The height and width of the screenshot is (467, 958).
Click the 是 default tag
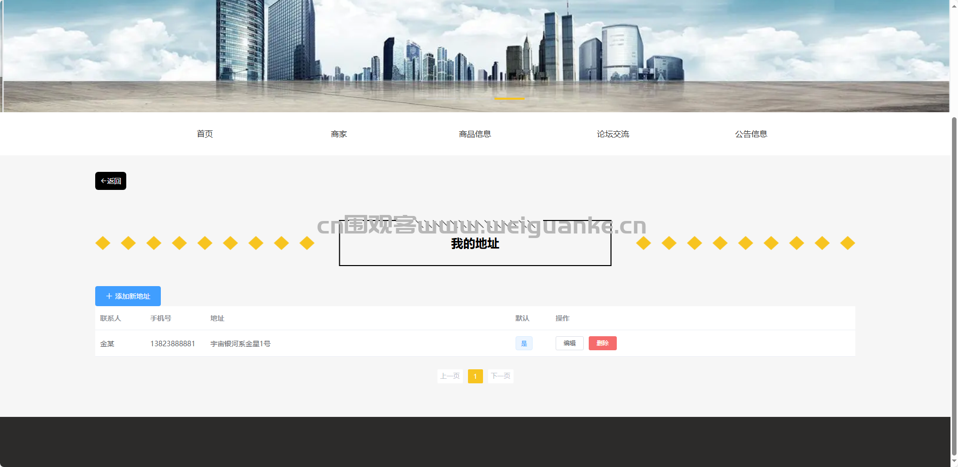click(x=524, y=343)
